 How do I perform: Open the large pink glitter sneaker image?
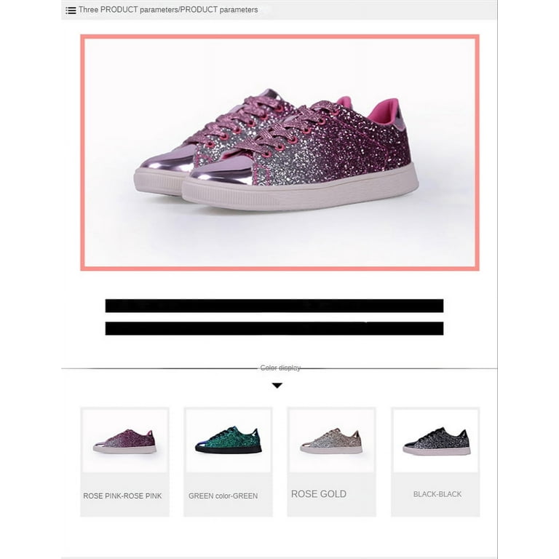click(279, 153)
